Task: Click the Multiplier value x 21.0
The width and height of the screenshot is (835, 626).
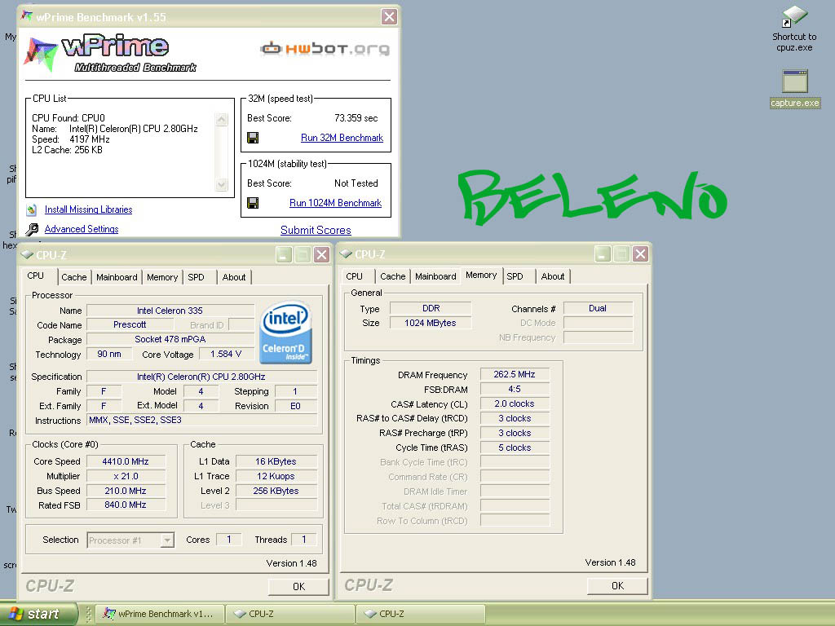Action: pyautogui.click(x=126, y=476)
